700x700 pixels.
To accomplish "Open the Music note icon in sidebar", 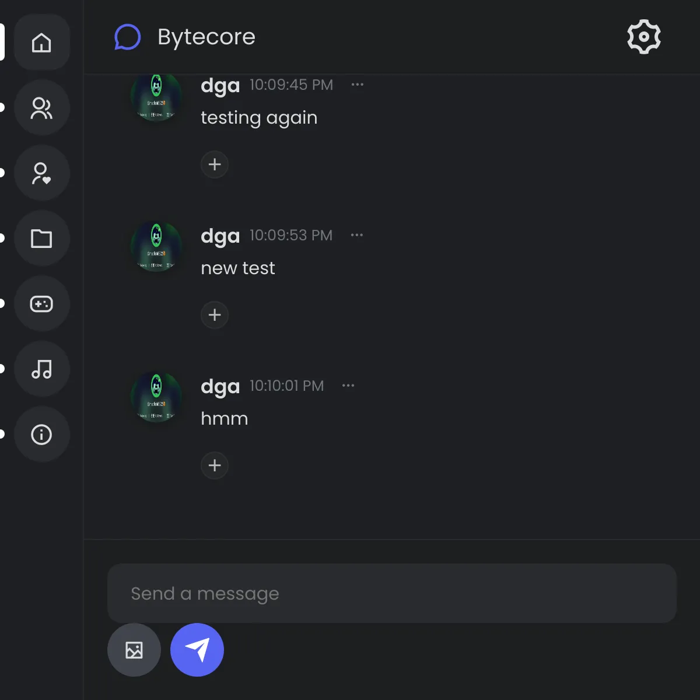I will pos(41,369).
